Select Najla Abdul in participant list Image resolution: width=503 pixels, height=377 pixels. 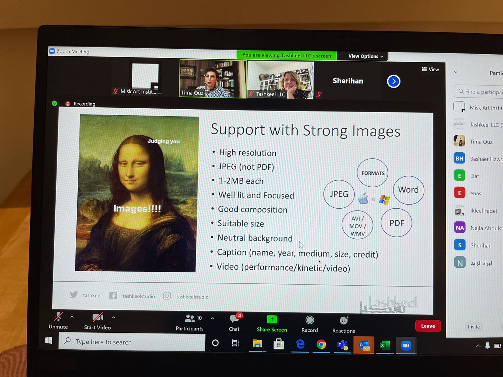pyautogui.click(x=478, y=228)
